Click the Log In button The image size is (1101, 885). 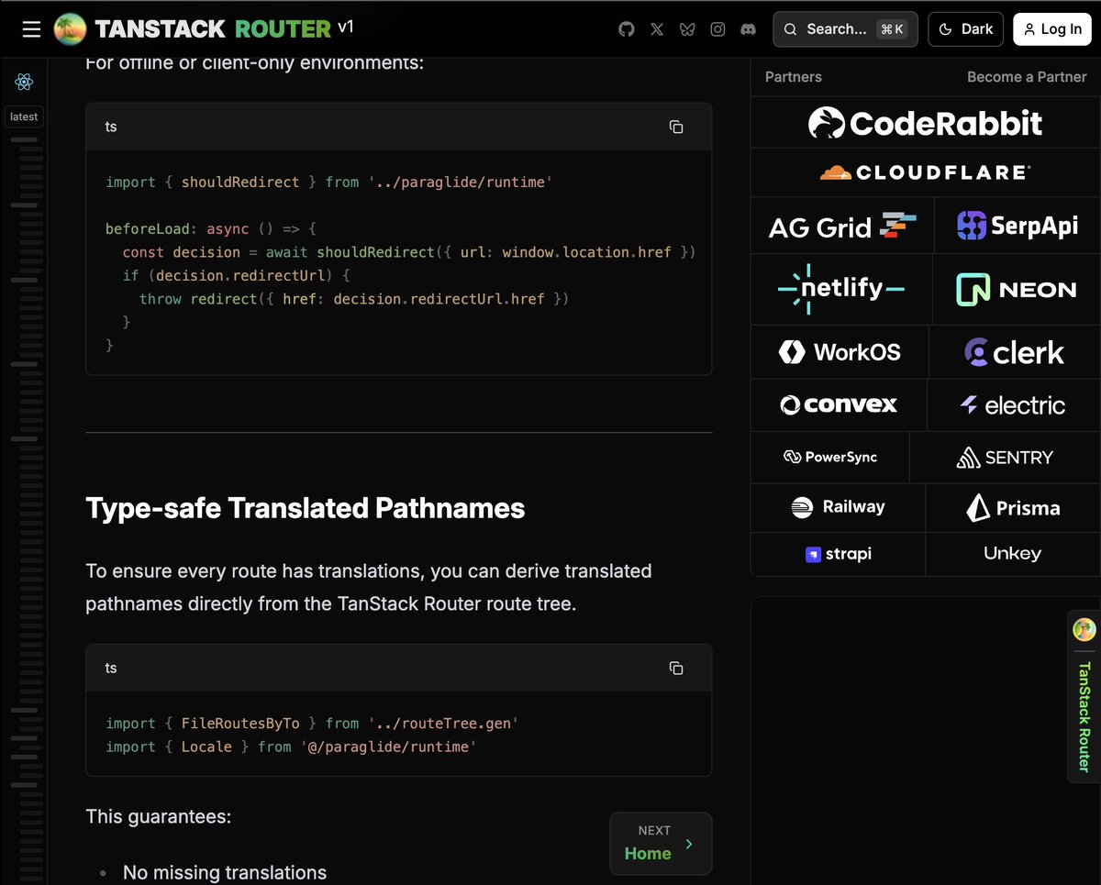click(x=1052, y=29)
